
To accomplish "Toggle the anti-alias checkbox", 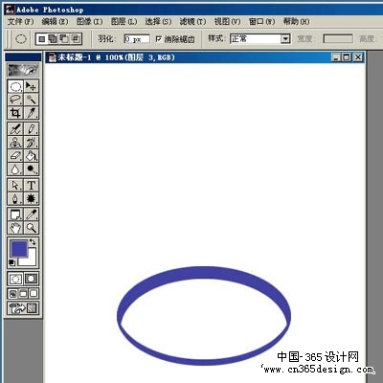I will [x=159, y=39].
